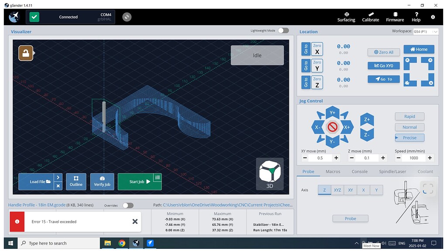
Task: Dismiss the Error 15 notification
Action: pyautogui.click(x=135, y=221)
